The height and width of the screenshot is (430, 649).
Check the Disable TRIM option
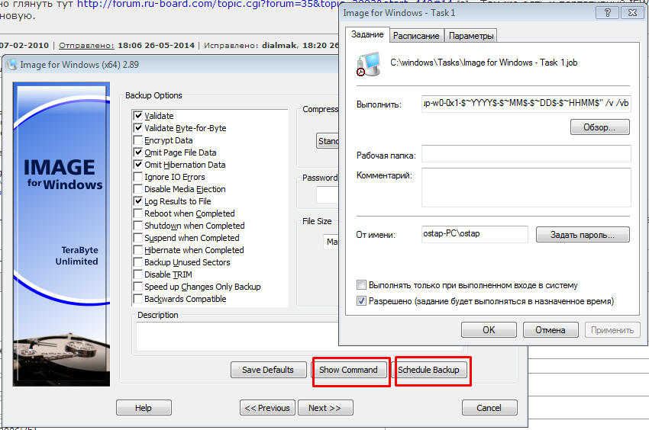(138, 274)
